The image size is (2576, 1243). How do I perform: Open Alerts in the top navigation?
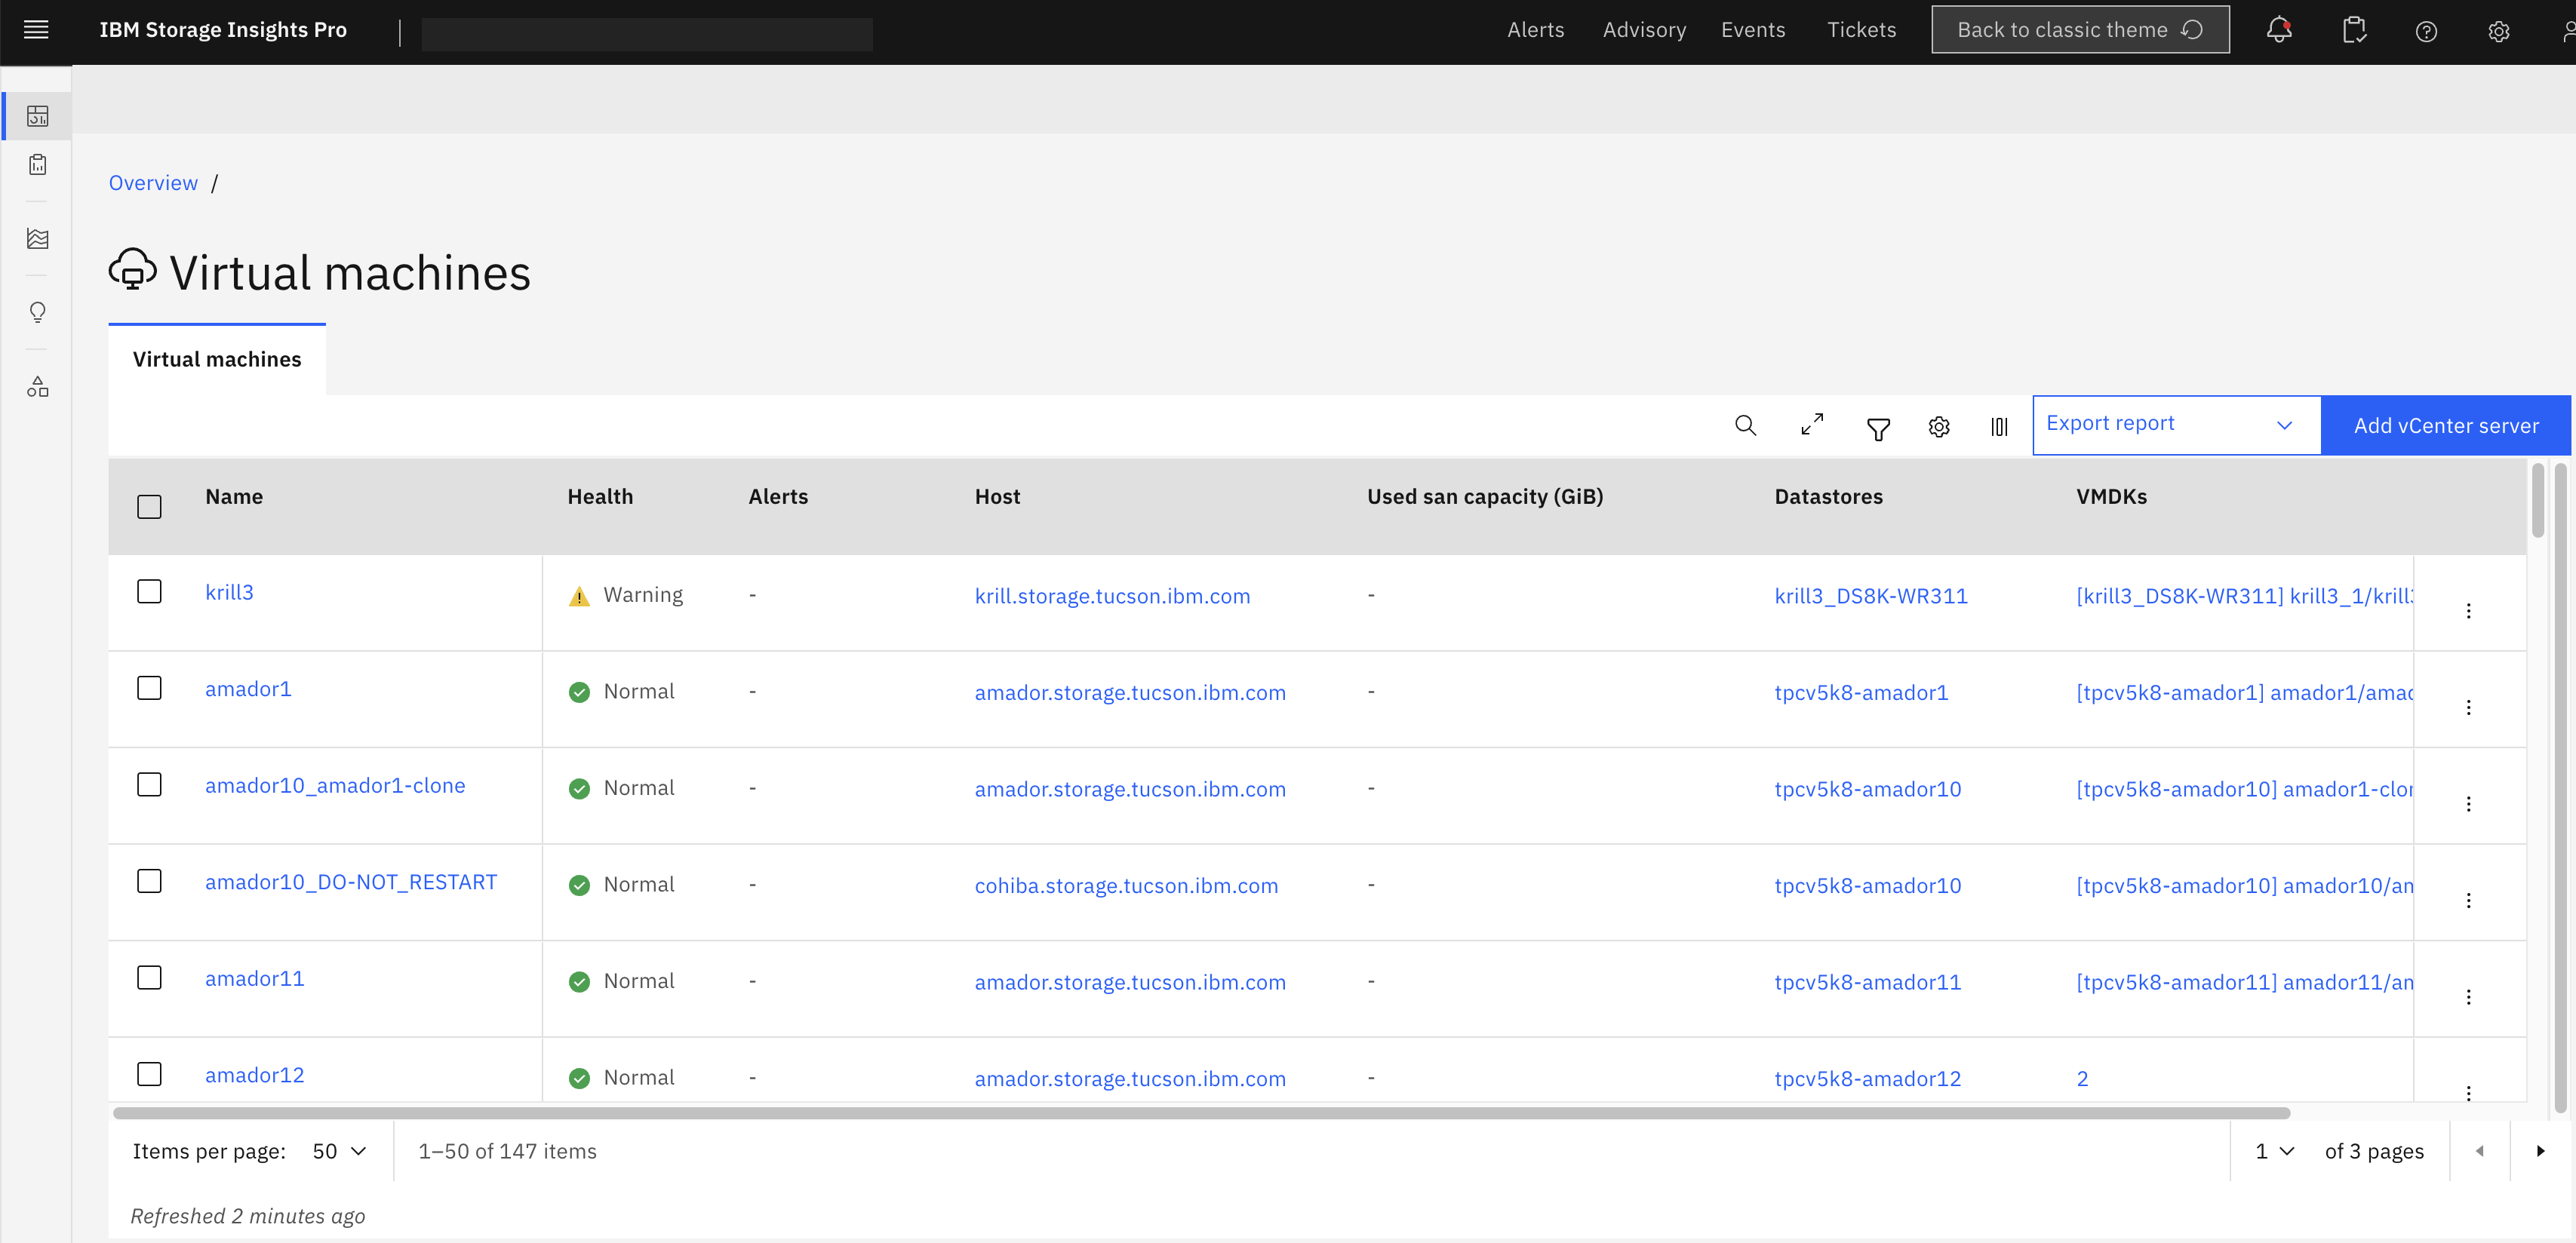[x=1535, y=30]
